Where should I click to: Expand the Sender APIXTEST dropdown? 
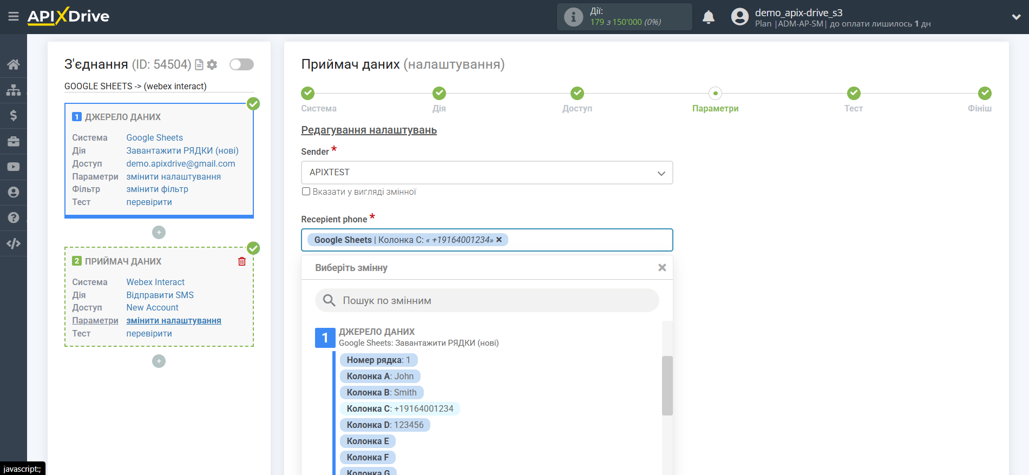tap(487, 173)
